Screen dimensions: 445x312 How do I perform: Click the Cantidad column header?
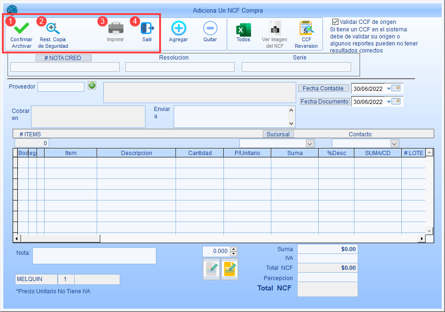coord(200,153)
